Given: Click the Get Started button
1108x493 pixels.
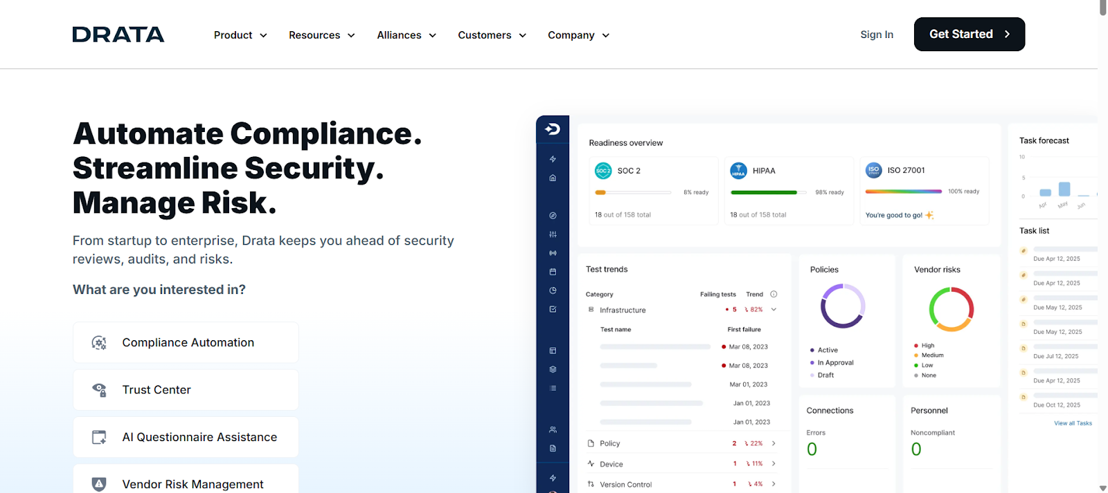Looking at the screenshot, I should pyautogui.click(x=969, y=34).
